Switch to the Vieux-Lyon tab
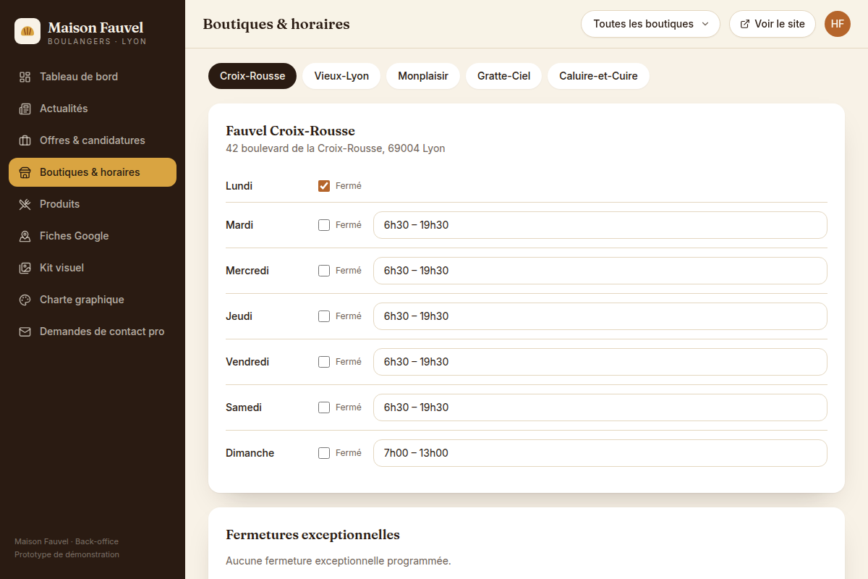 click(x=341, y=76)
